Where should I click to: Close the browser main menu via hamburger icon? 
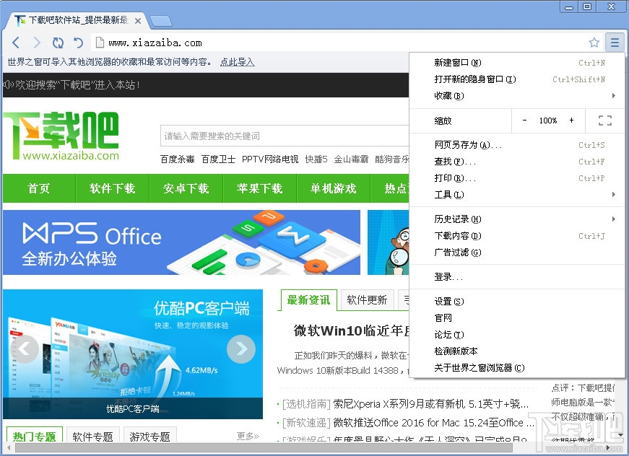[x=615, y=42]
